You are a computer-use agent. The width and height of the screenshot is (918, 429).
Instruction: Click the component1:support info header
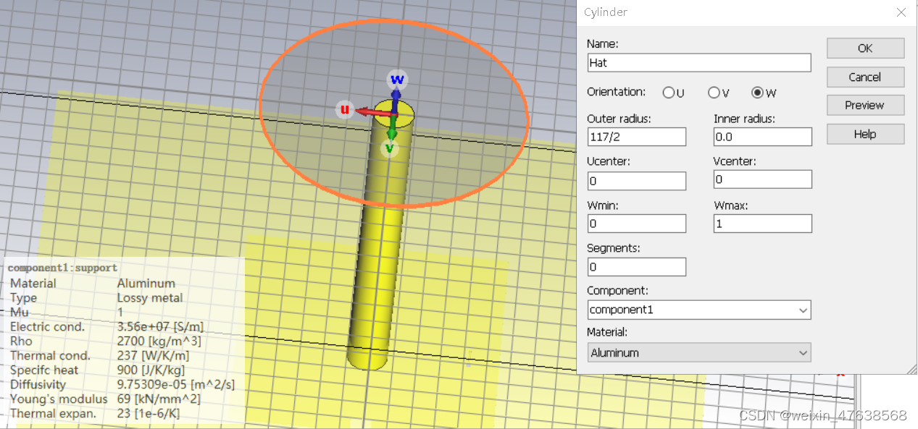pyautogui.click(x=62, y=268)
